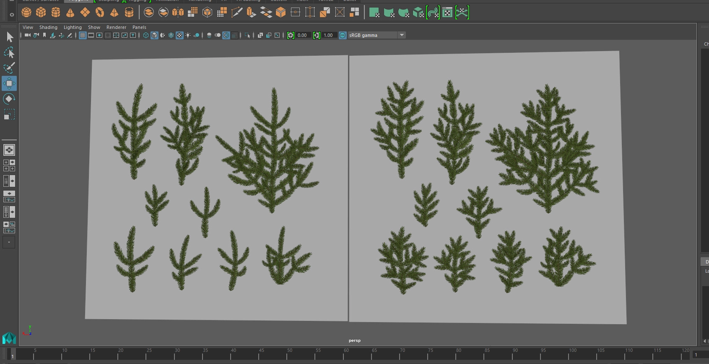Image resolution: width=709 pixels, height=364 pixels.
Task: Open the Panels menu
Action: click(x=139, y=27)
